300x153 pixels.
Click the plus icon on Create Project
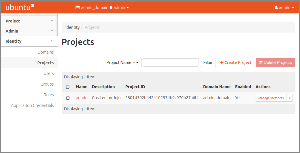(x=222, y=63)
